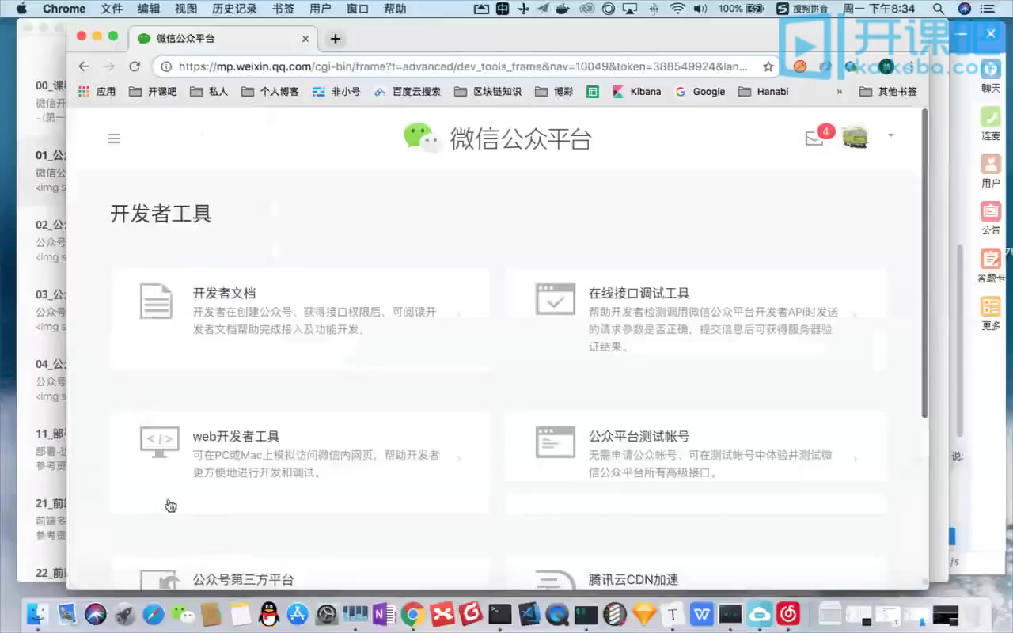The image size is (1013, 633).
Task: Click the WeChat logo next to 微信公众平台
Action: [422, 137]
